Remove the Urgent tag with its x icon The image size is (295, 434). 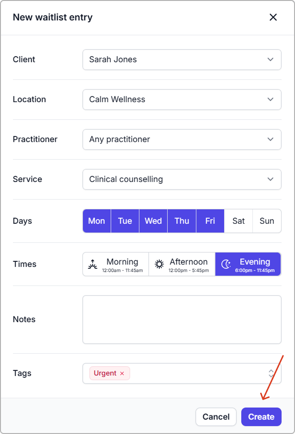tap(122, 374)
